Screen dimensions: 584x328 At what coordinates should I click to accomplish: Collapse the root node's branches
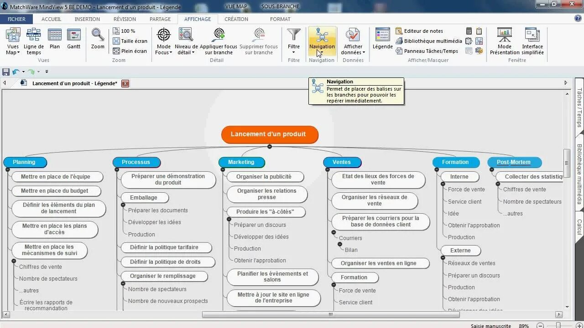pyautogui.click(x=270, y=146)
